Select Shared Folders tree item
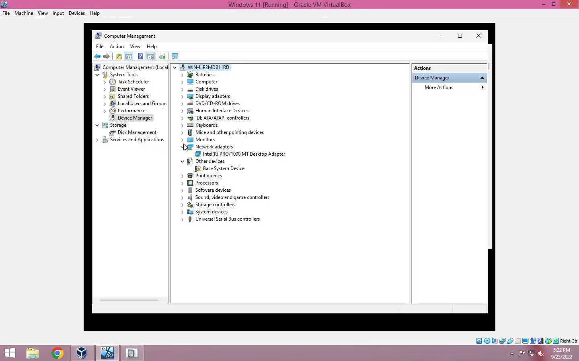579x361 pixels. [x=133, y=96]
